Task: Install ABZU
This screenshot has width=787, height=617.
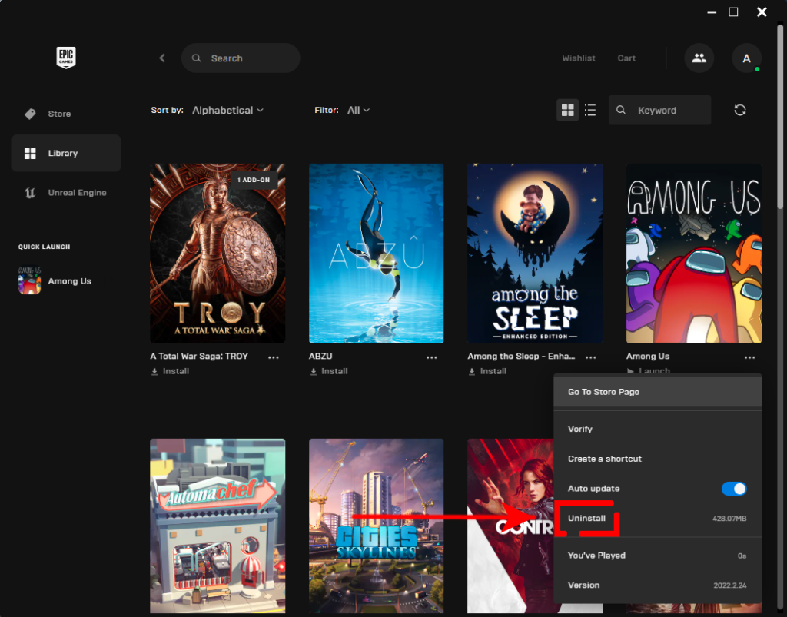Action: [x=329, y=371]
